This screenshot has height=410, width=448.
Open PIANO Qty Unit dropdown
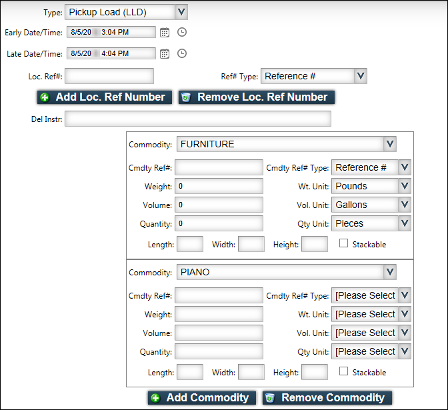click(371, 351)
